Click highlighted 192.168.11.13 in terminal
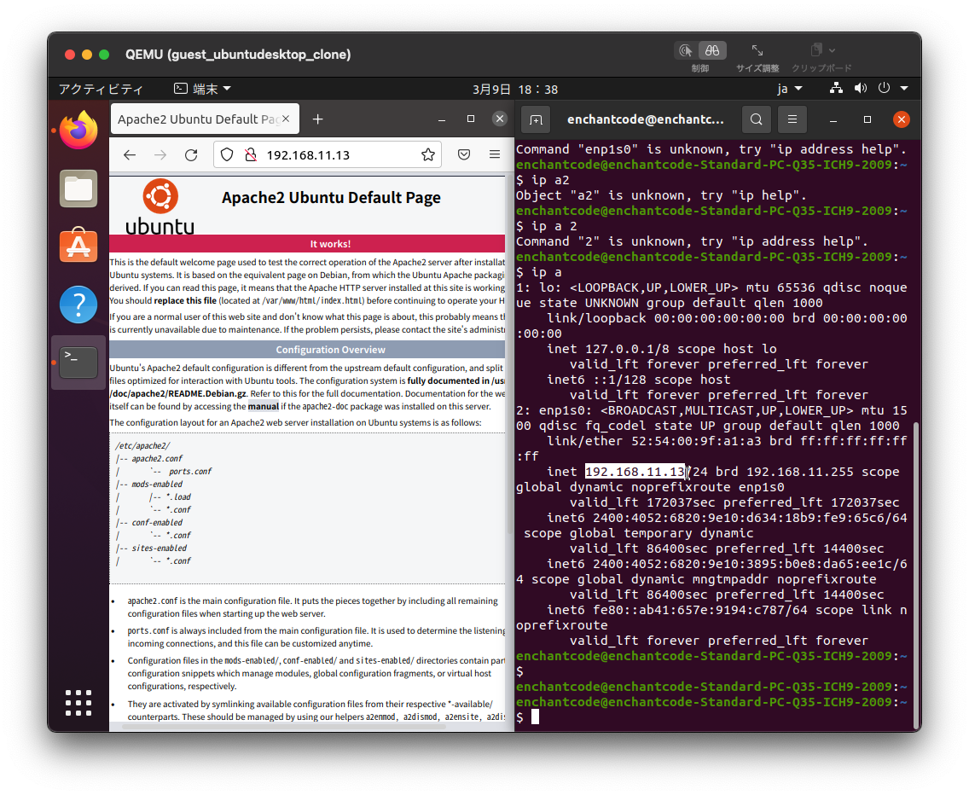This screenshot has width=969, height=795. click(x=635, y=472)
